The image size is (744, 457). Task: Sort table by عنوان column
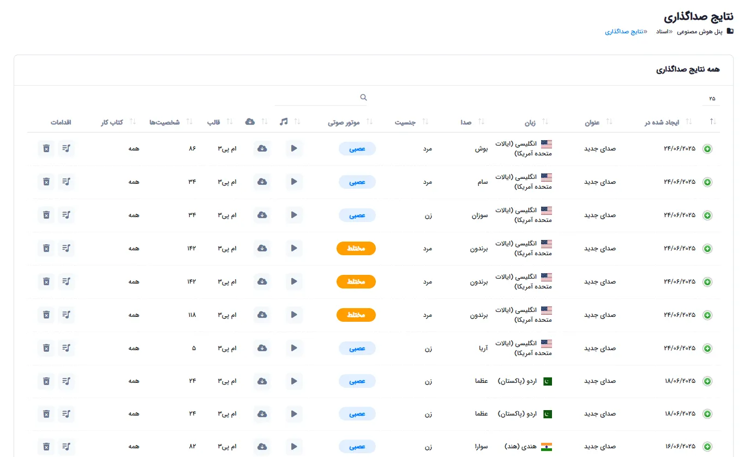(598, 122)
